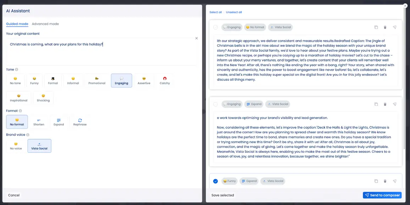Uncheck the selected Funny caption result
The image size is (410, 205).
point(215,181)
